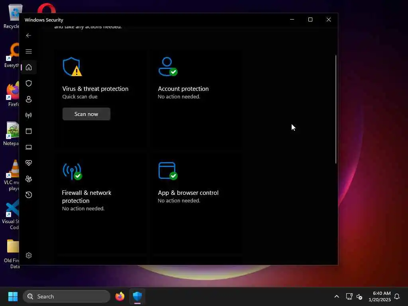Open Firewall & network protection heading
Image resolution: width=408 pixels, height=306 pixels.
coord(86,197)
